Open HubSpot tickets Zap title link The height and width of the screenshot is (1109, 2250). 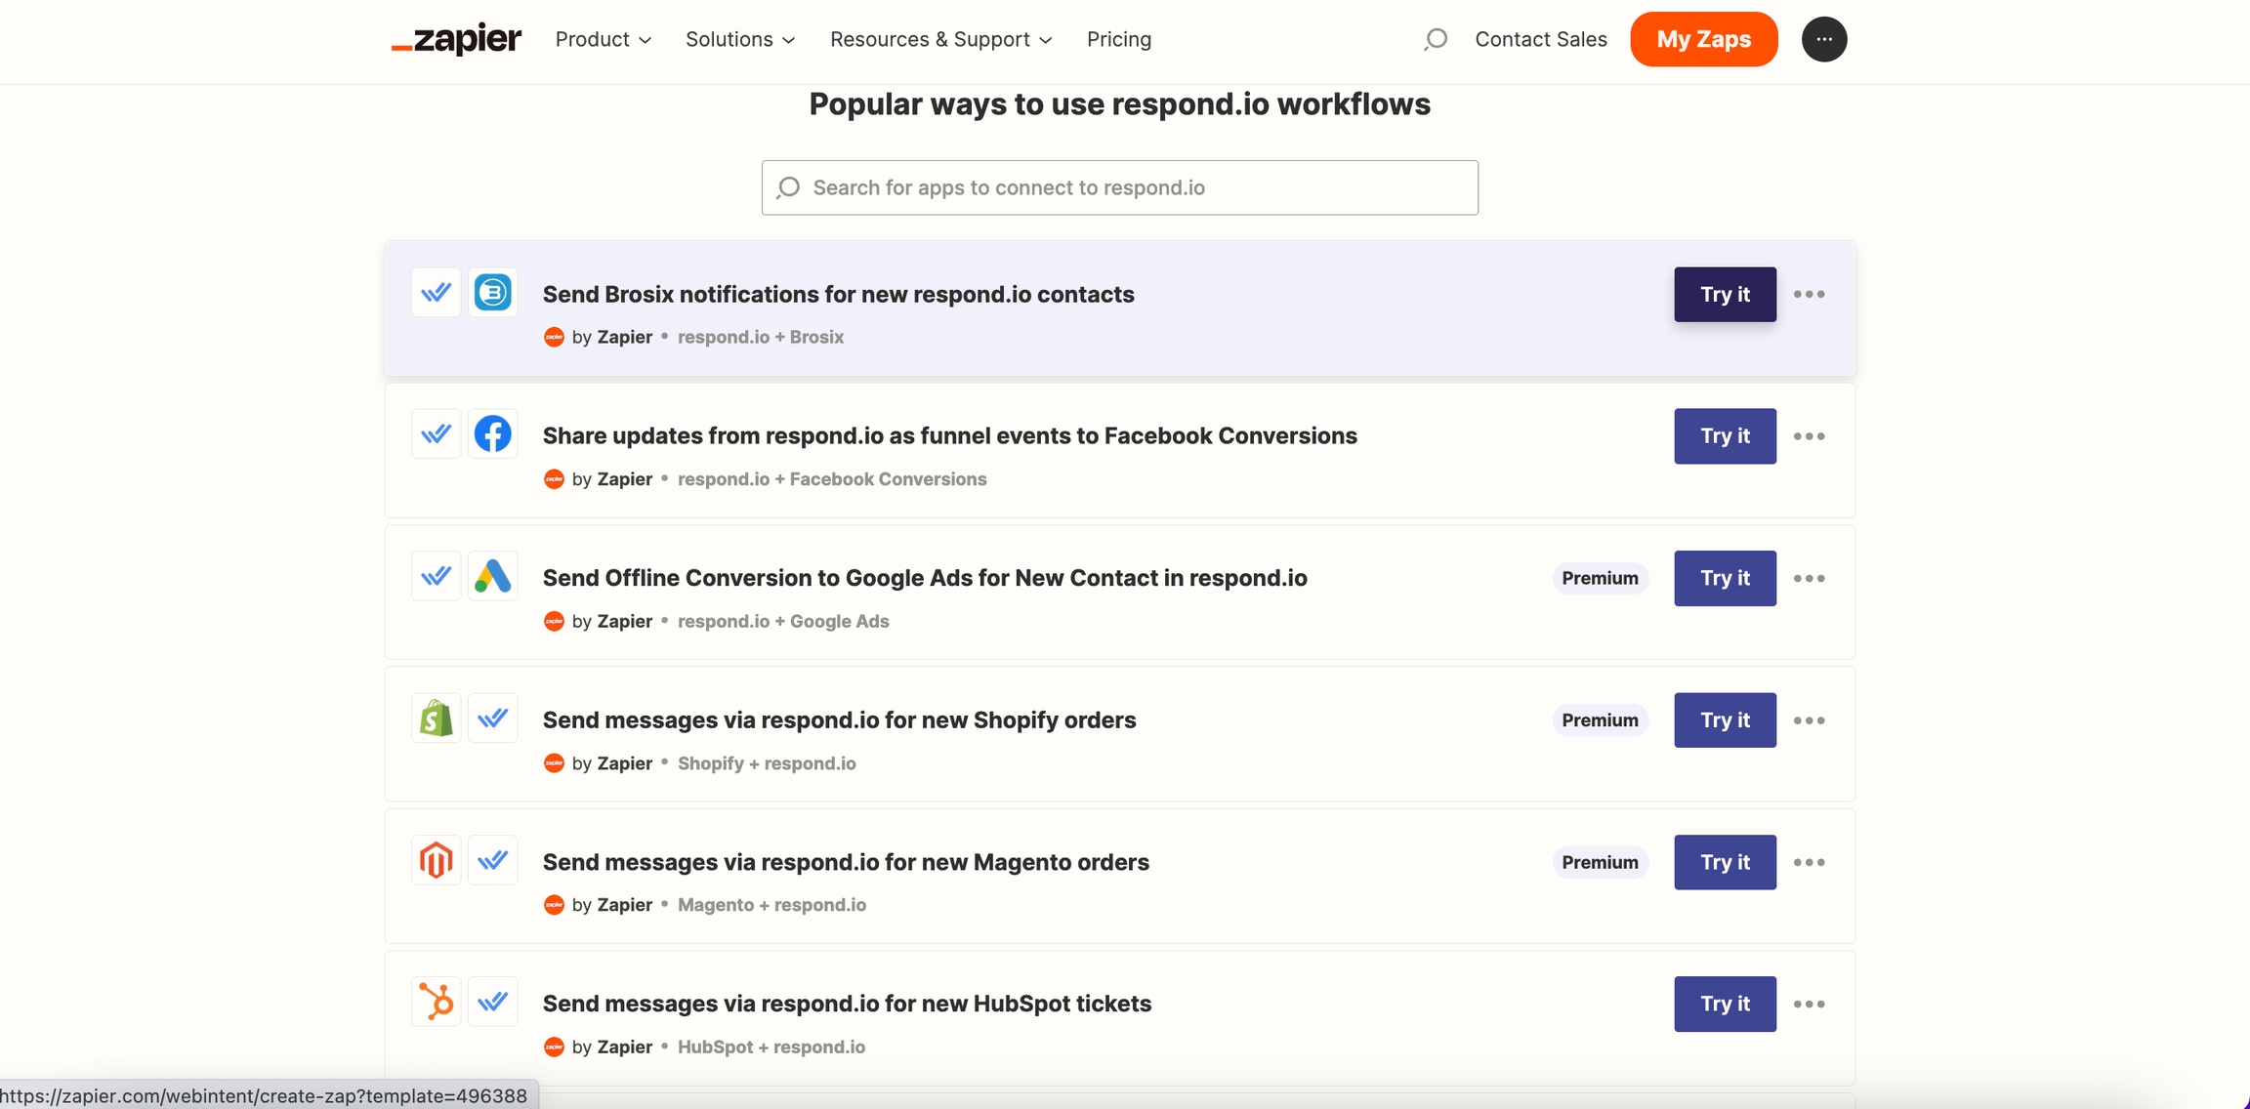[847, 1004]
